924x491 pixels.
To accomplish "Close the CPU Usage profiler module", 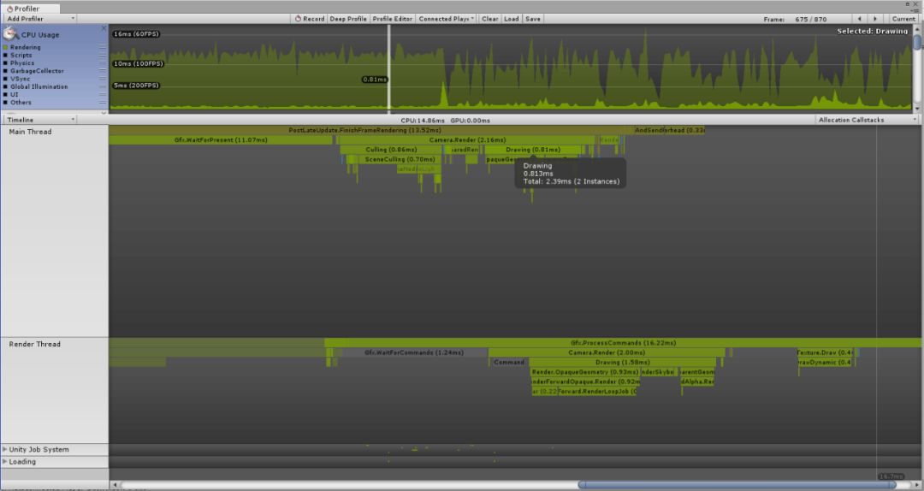I will [x=104, y=28].
